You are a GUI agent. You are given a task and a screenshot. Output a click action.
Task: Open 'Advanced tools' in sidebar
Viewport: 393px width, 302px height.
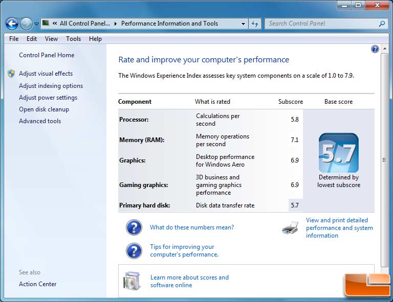pyautogui.click(x=40, y=121)
